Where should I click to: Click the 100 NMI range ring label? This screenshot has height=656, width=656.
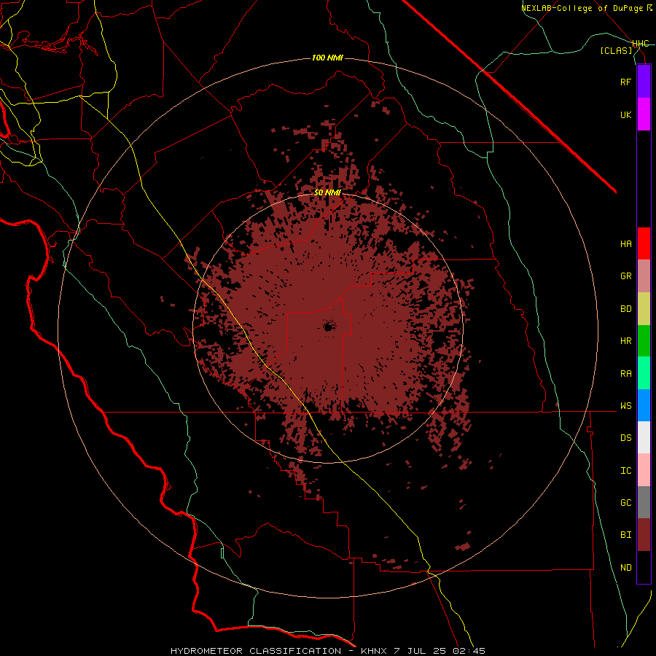click(x=327, y=58)
